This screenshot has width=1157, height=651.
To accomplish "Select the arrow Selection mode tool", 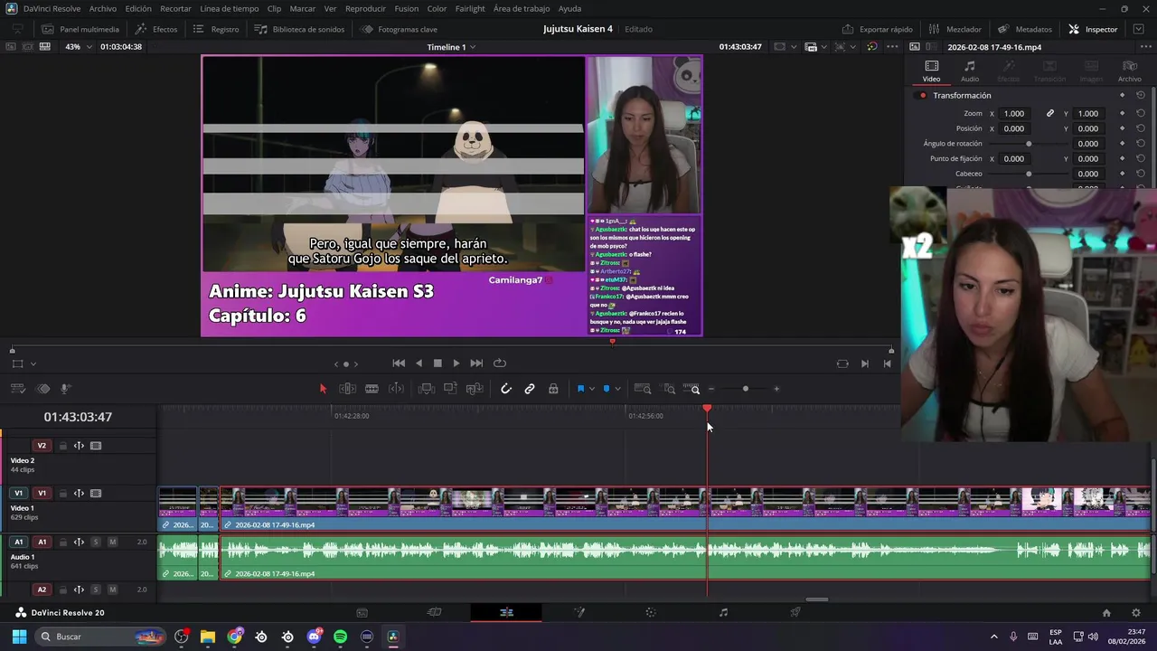I will (323, 389).
